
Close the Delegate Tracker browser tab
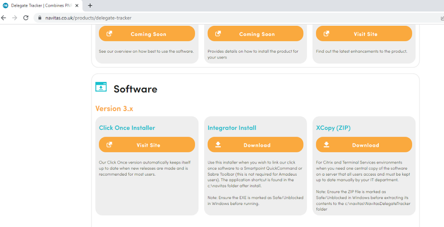(x=77, y=6)
